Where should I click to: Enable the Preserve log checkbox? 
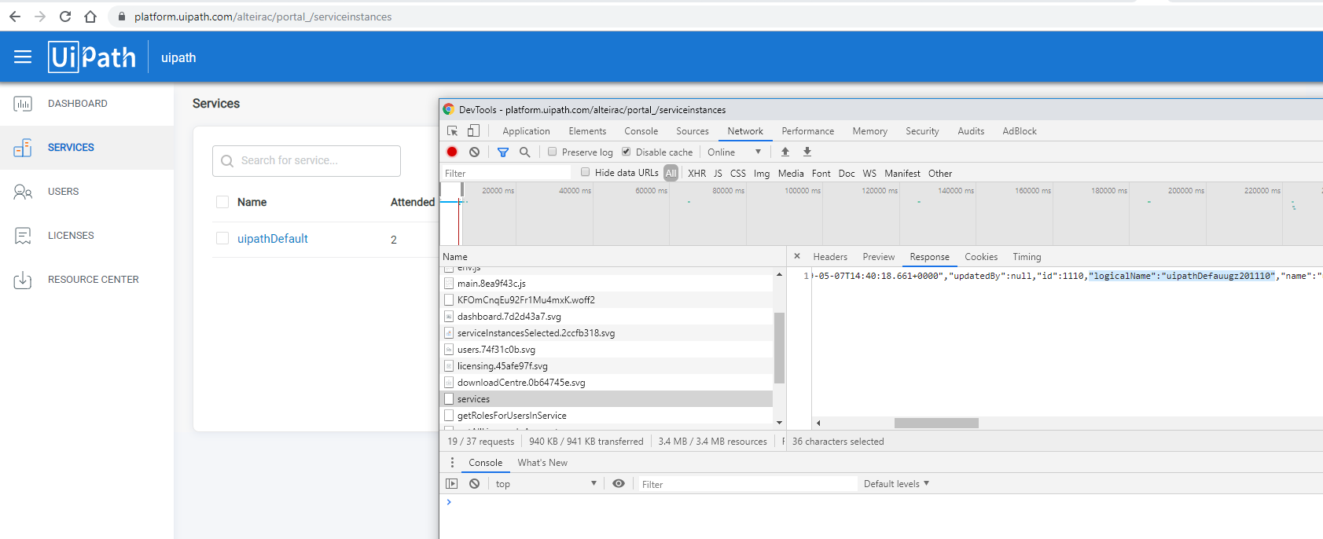(553, 152)
